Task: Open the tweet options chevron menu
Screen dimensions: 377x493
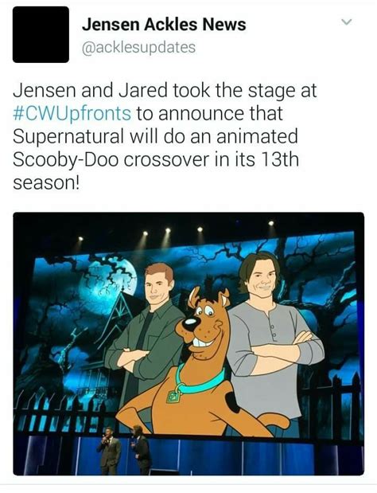Action: point(347,22)
